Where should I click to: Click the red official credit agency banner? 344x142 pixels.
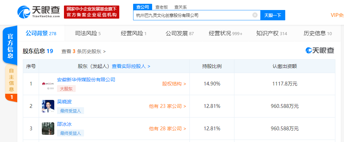[92, 12]
